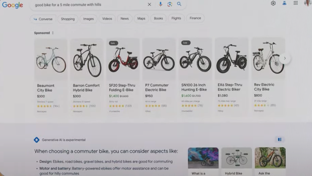This screenshot has width=312, height=176.
Task: Click Barron Comfort star rating (155)
Action: [x=84, y=106]
